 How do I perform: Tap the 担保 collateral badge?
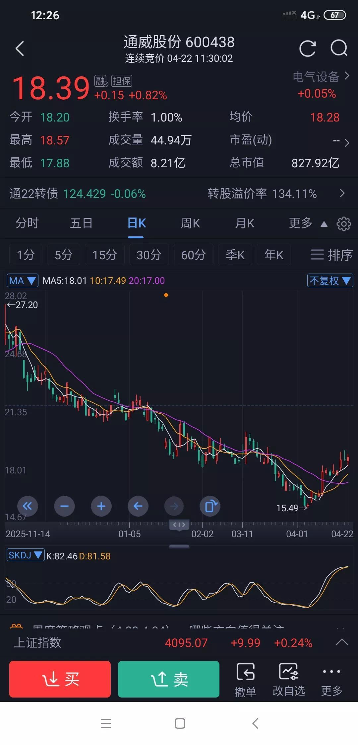122,81
